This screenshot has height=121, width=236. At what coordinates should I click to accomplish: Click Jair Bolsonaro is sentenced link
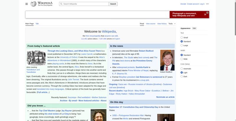pos(149,77)
